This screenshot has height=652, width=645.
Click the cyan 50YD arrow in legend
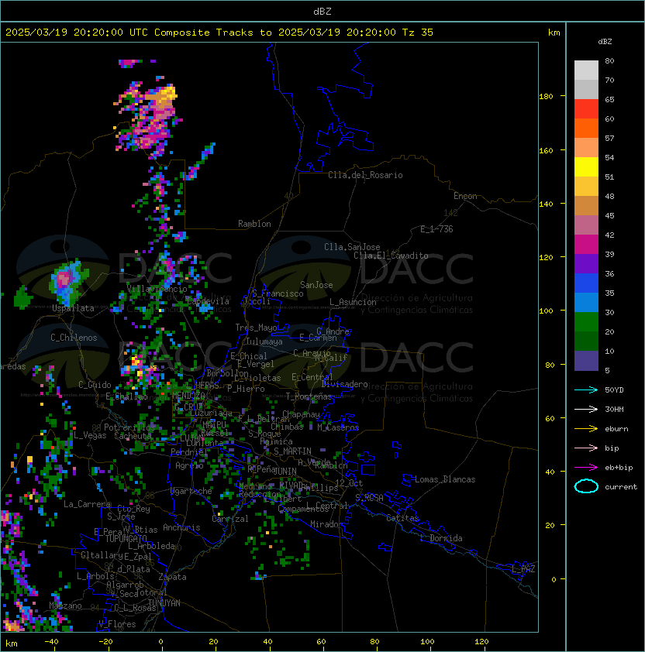[586, 389]
